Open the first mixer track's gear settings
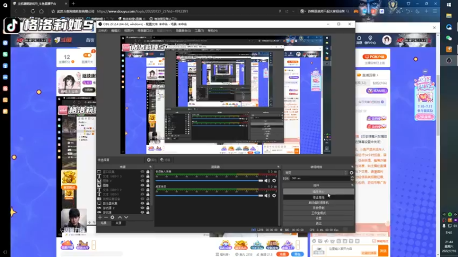 click(x=274, y=180)
